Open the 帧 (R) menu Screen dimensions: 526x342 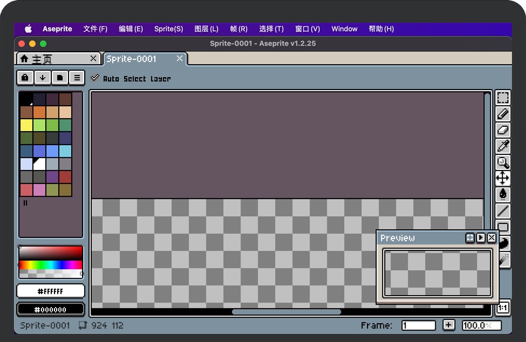pos(239,29)
